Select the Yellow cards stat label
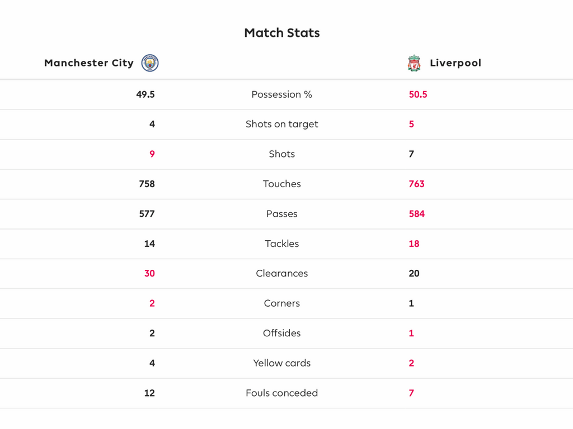573x429 pixels. tap(282, 363)
